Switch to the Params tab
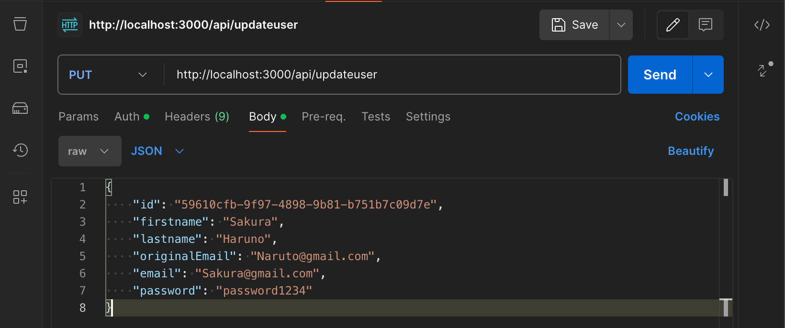785x328 pixels. click(x=78, y=117)
